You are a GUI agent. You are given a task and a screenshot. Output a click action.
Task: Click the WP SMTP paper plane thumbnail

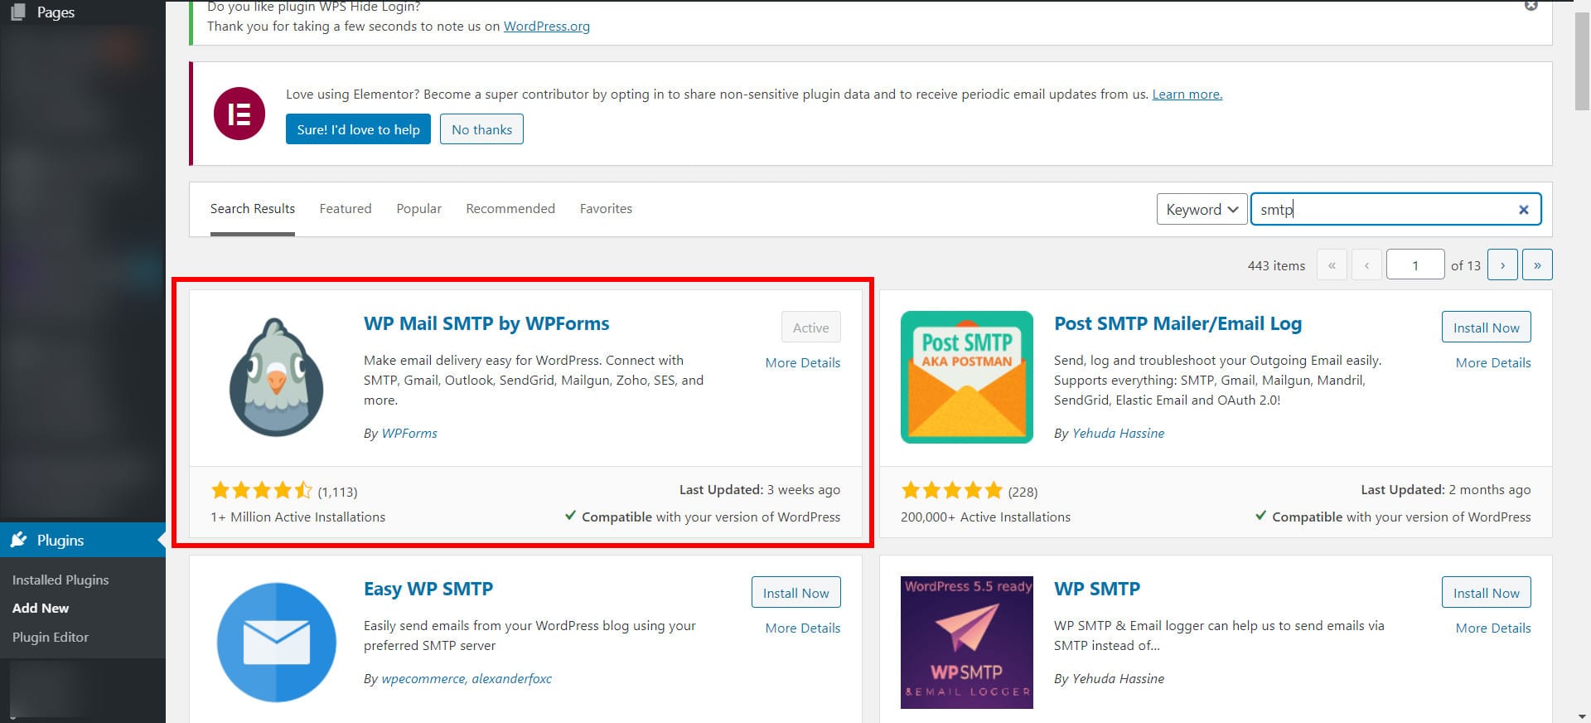point(967,643)
